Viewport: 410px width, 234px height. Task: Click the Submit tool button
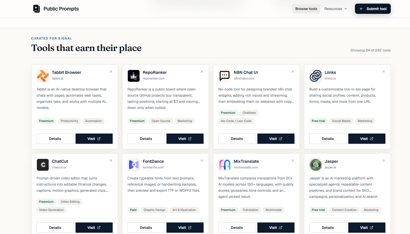tap(373, 9)
